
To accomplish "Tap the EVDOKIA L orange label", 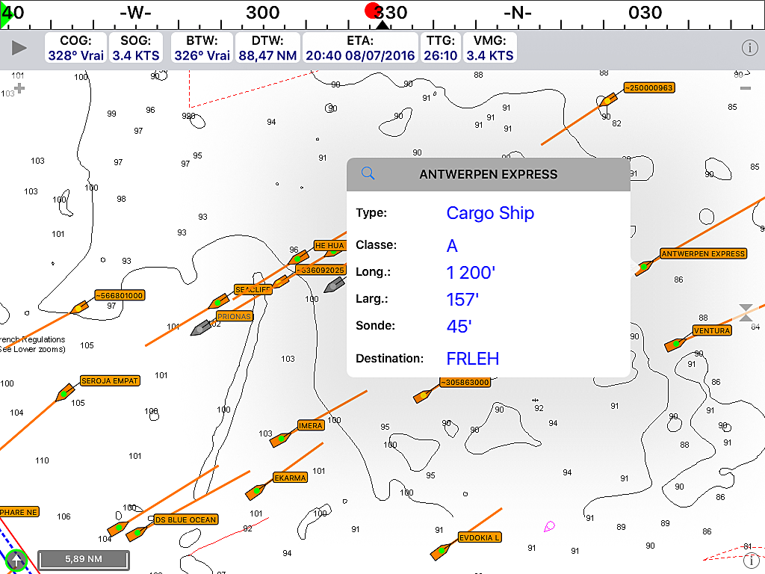I will (480, 537).
